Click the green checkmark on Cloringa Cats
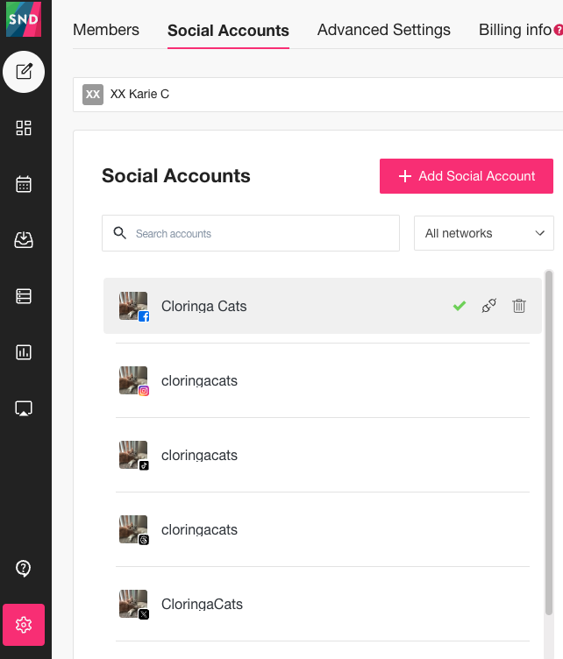563x659 pixels. point(460,306)
